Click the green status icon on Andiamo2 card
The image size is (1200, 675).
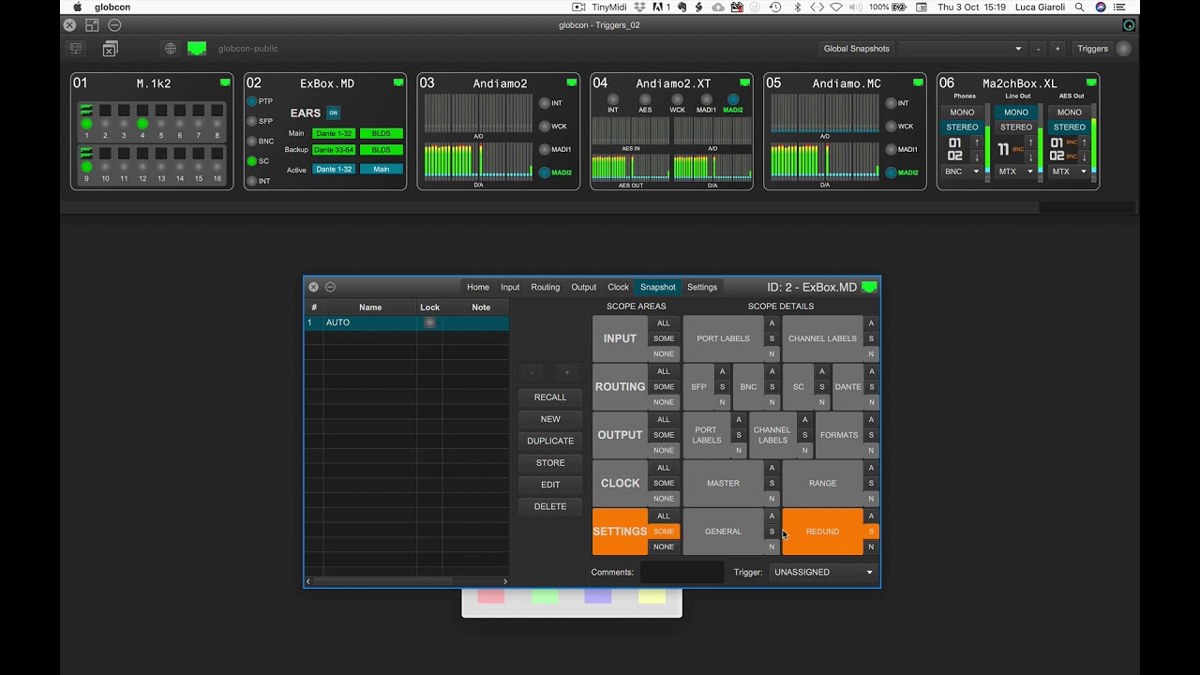[x=571, y=82]
